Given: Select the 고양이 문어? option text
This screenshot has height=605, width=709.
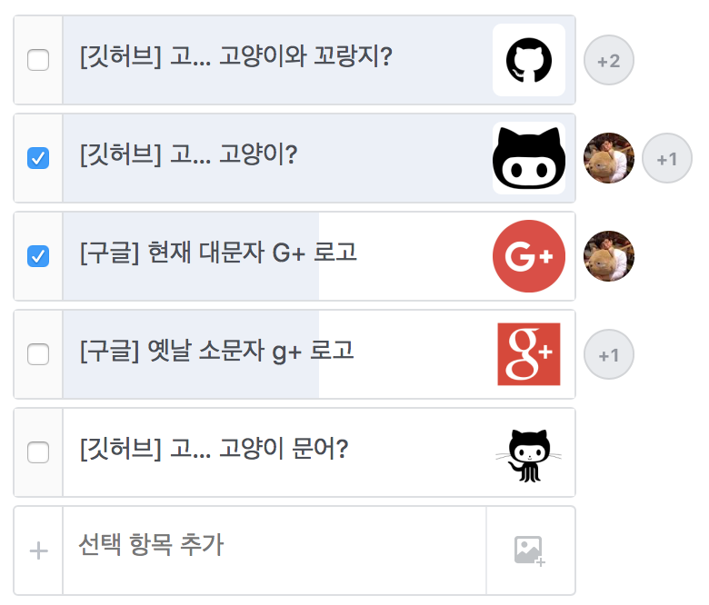Looking at the screenshot, I should (214, 449).
